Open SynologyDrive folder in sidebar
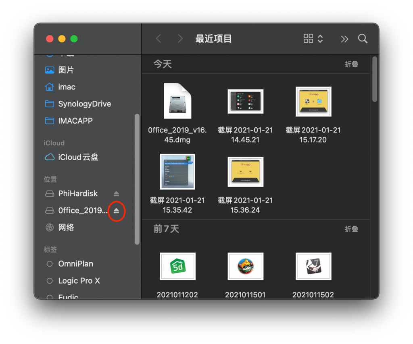Image resolution: width=413 pixels, height=344 pixels. 84,104
